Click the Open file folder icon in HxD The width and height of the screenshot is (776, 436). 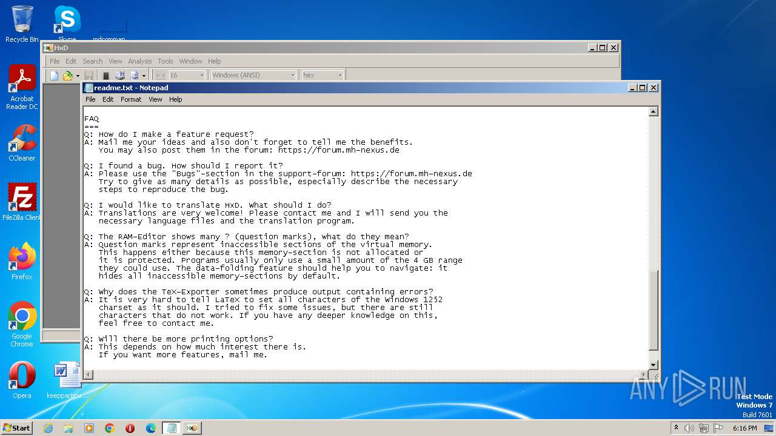click(68, 75)
